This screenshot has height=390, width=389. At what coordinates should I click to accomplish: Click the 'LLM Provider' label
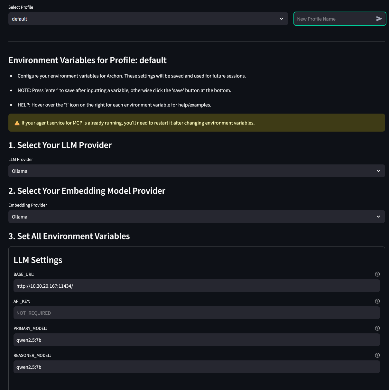coord(21,159)
